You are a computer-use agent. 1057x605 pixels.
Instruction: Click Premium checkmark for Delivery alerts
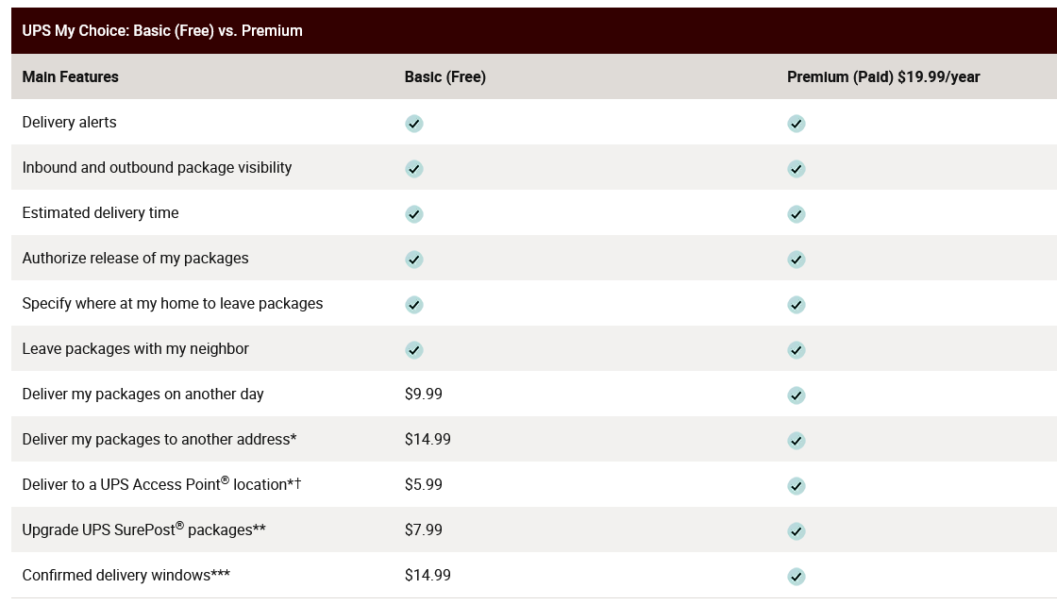(x=797, y=124)
